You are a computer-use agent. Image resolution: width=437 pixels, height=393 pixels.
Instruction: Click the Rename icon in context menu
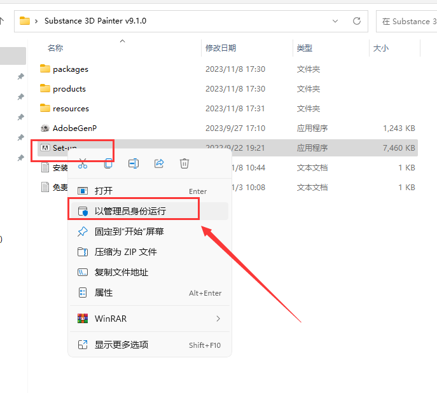coord(134,163)
